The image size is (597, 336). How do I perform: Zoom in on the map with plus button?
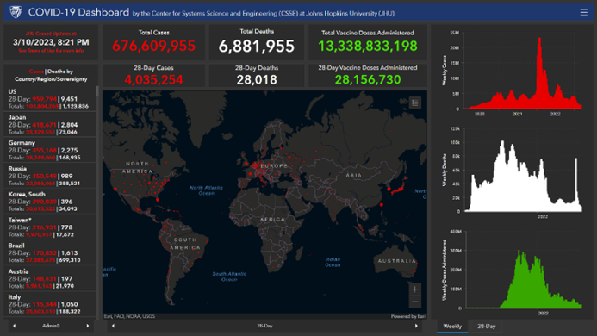click(x=415, y=289)
